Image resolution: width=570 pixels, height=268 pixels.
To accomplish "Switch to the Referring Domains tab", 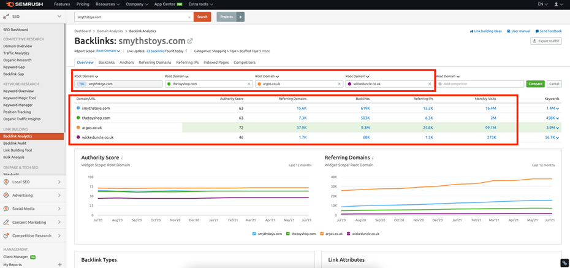I will 155,63.
